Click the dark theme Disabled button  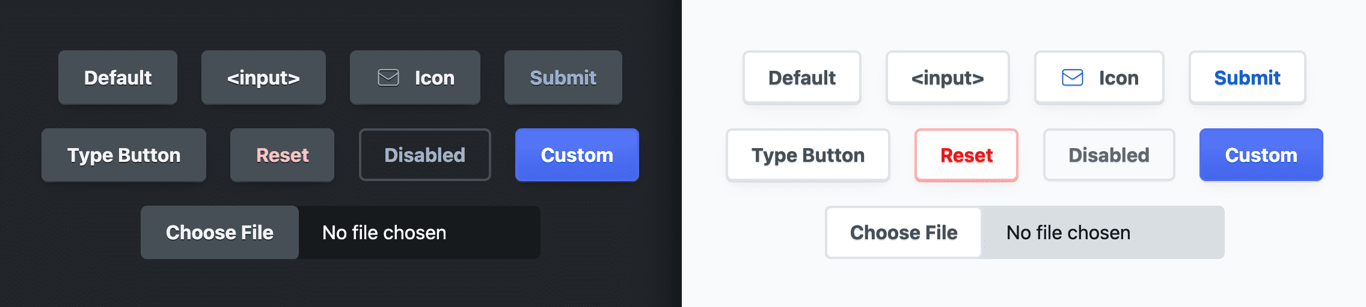point(424,155)
